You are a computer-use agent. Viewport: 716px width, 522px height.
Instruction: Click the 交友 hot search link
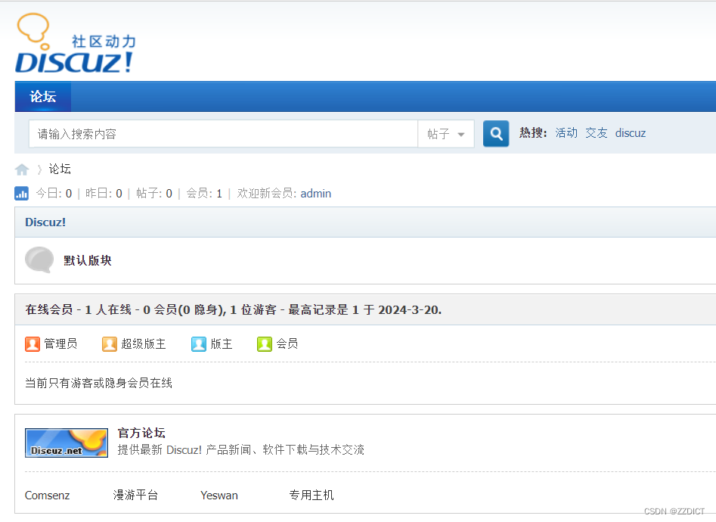point(597,133)
